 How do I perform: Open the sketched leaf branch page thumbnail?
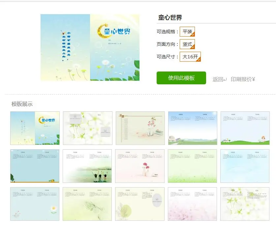[x=87, y=204]
